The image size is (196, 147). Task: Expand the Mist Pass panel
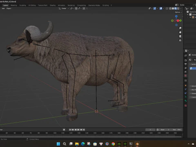pos(193,90)
